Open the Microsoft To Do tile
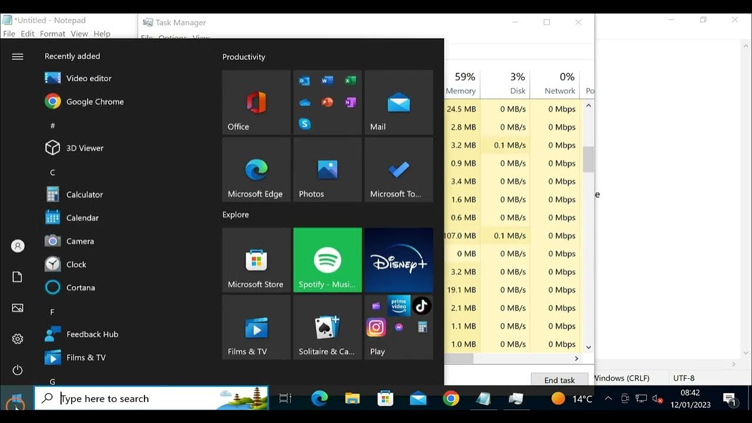This screenshot has width=752, height=423. [x=399, y=169]
